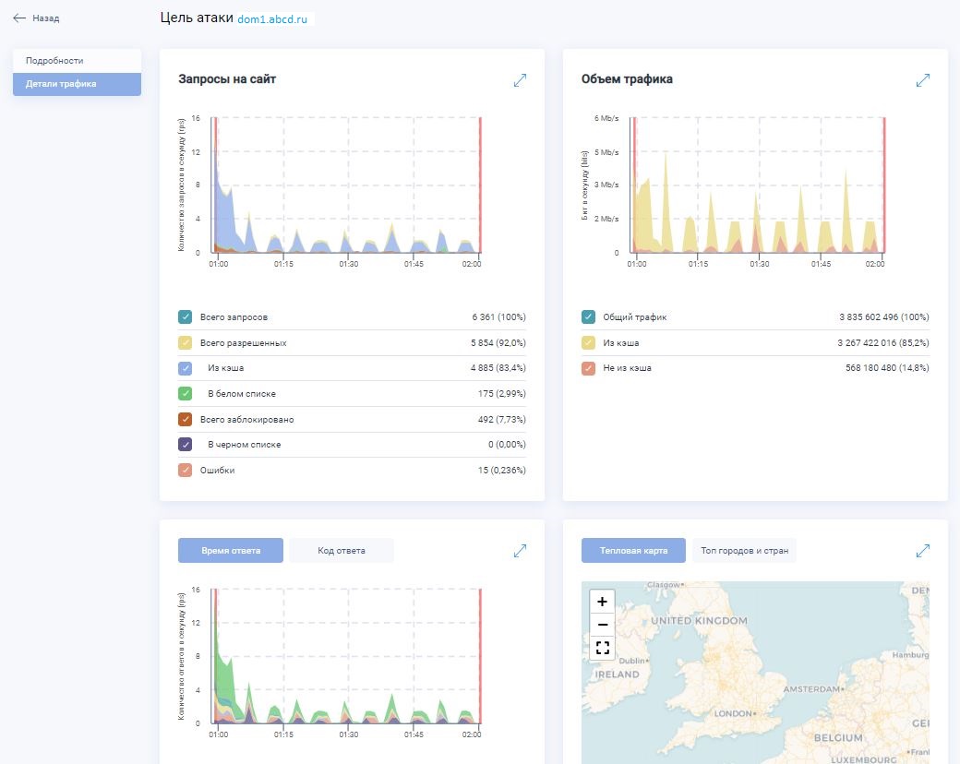Expand the Объем трафика chart
The width and height of the screenshot is (960, 764).
point(922,80)
